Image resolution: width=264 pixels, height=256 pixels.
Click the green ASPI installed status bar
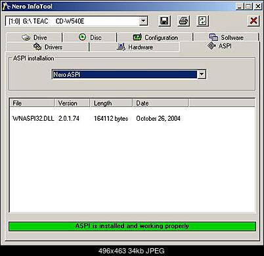coord(132,226)
